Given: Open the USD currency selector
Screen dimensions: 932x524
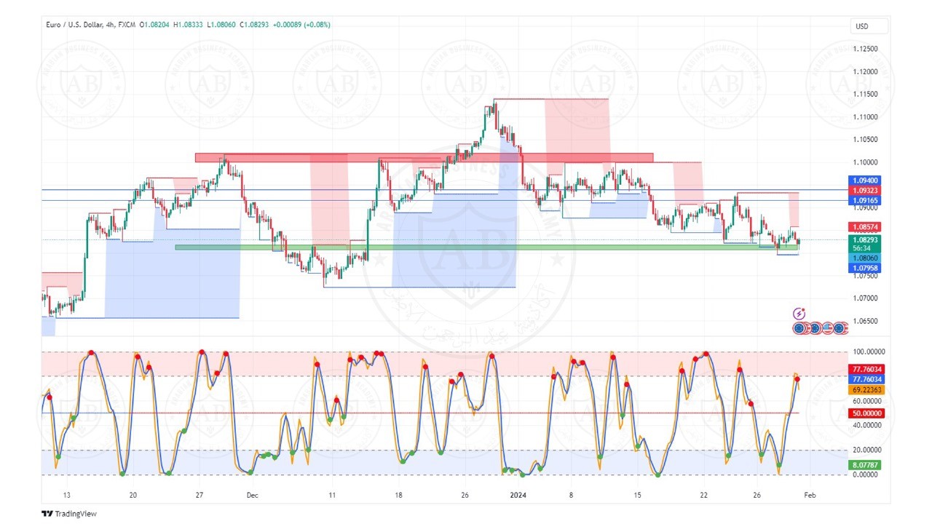Looking at the screenshot, I should [869, 26].
